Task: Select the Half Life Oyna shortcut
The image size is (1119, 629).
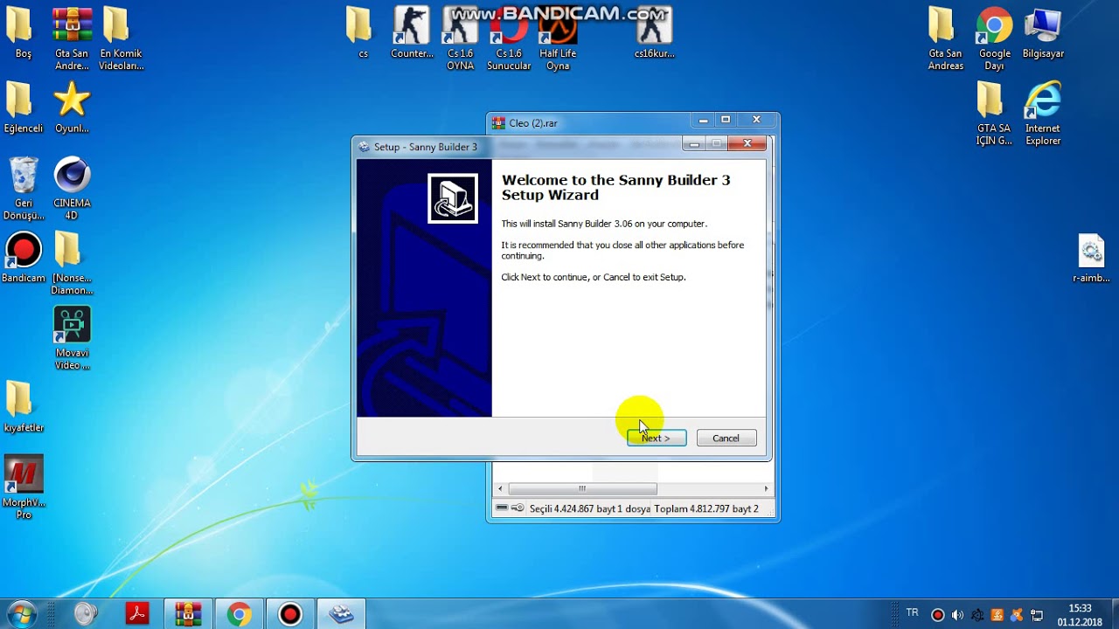Action: 558,39
